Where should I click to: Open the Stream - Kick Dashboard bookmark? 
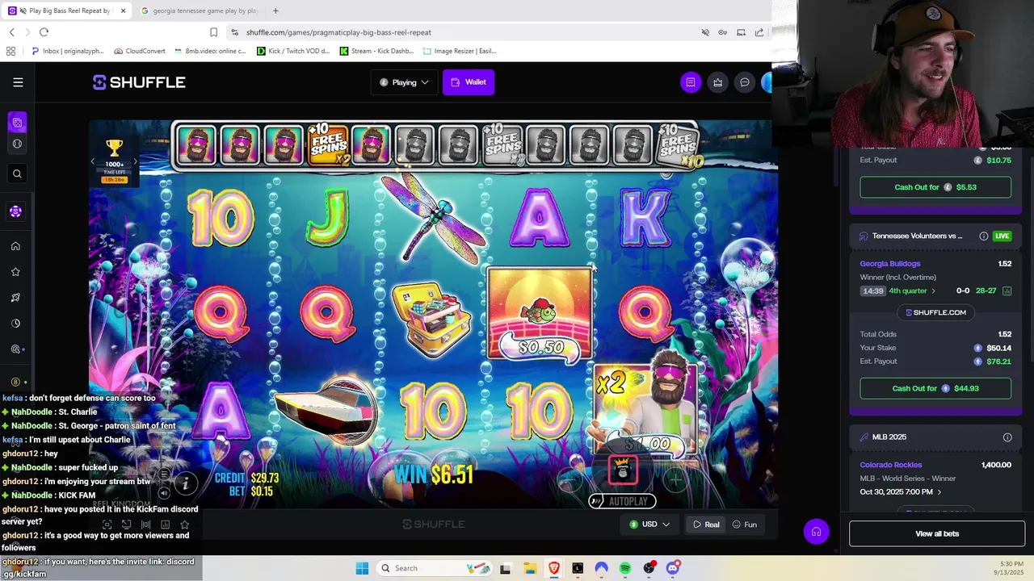pyautogui.click(x=377, y=51)
